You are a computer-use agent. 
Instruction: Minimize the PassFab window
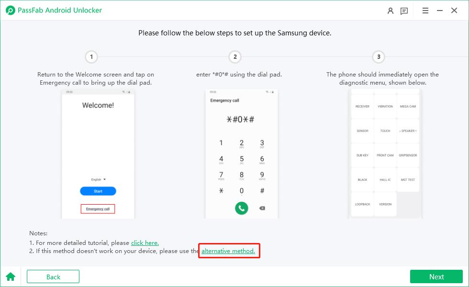click(x=440, y=11)
